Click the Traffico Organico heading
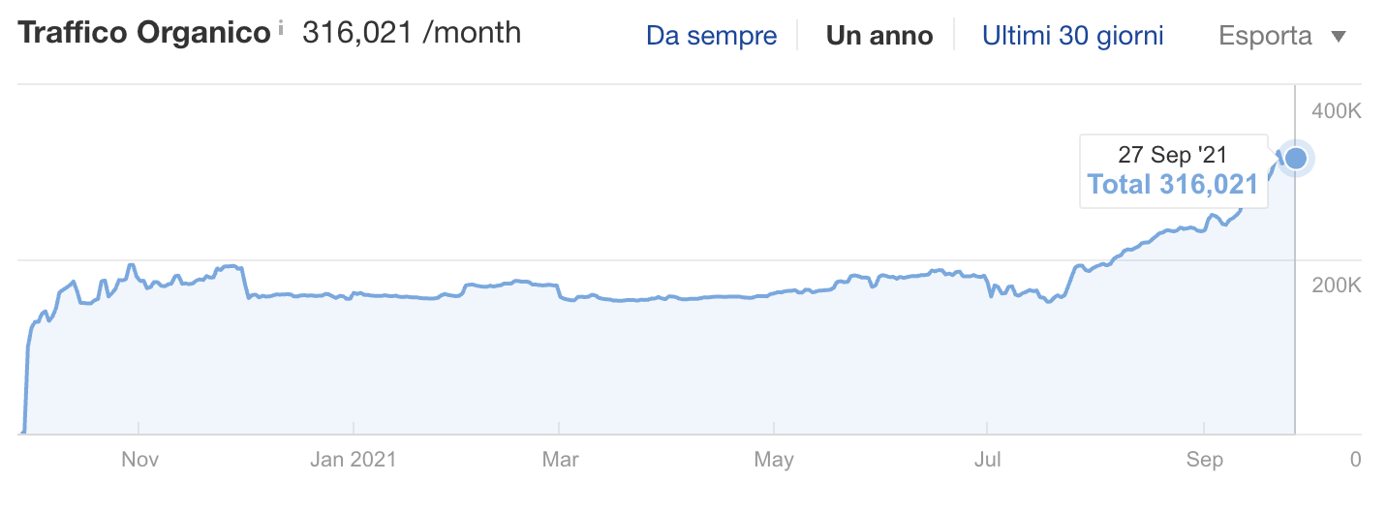 (x=143, y=33)
